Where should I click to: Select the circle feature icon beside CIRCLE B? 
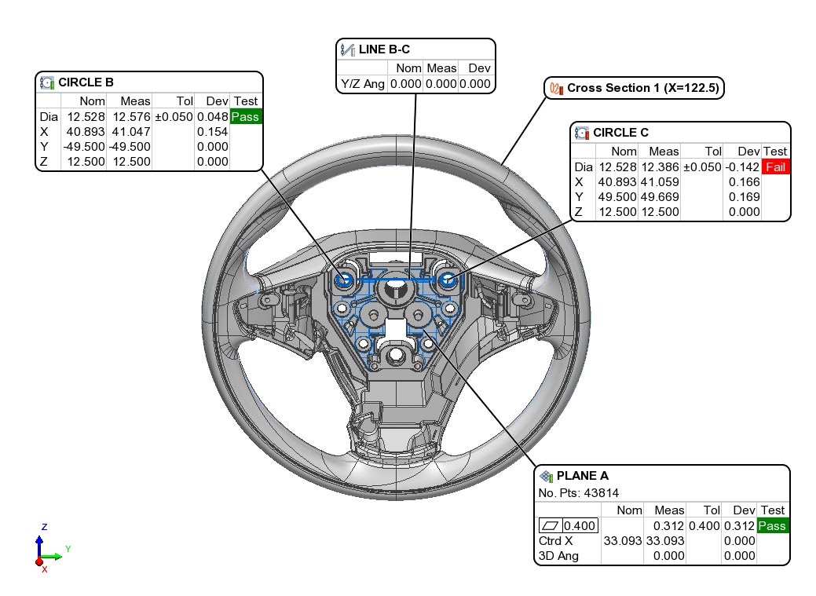(x=48, y=82)
